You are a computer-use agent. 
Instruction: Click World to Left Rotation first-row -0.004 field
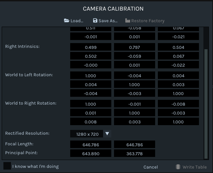coord(135,75)
